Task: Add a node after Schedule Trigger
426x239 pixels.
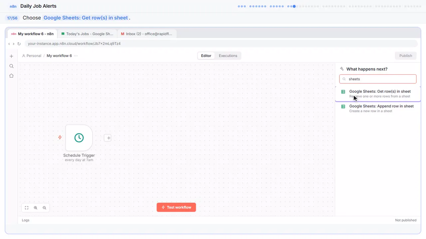Action: 107,138
